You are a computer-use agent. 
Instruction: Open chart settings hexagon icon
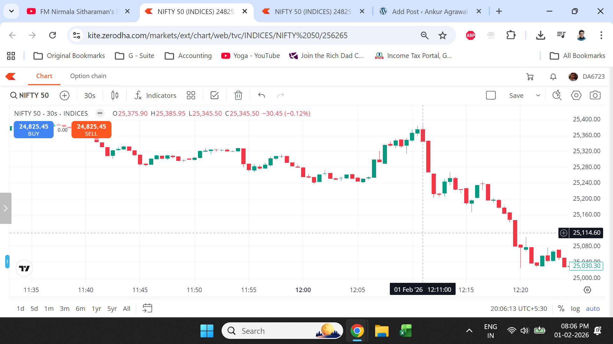point(576,95)
